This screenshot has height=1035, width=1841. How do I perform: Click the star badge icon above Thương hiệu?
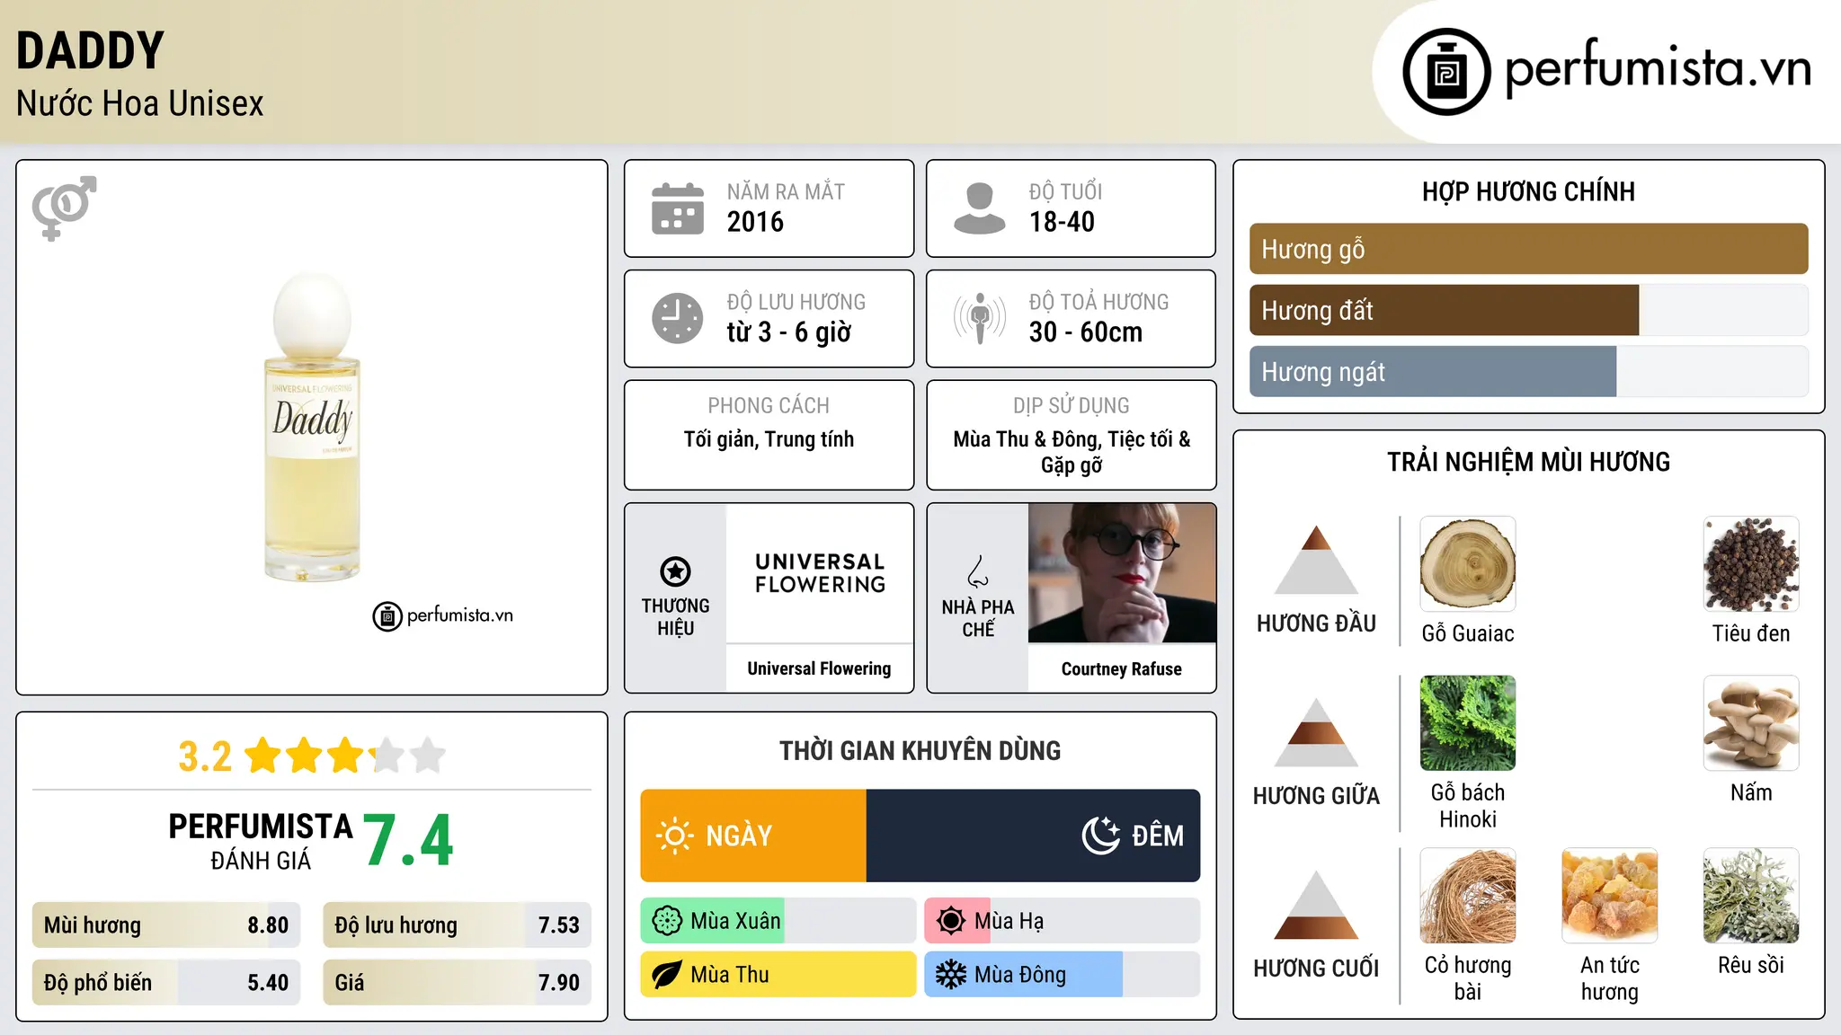675,571
